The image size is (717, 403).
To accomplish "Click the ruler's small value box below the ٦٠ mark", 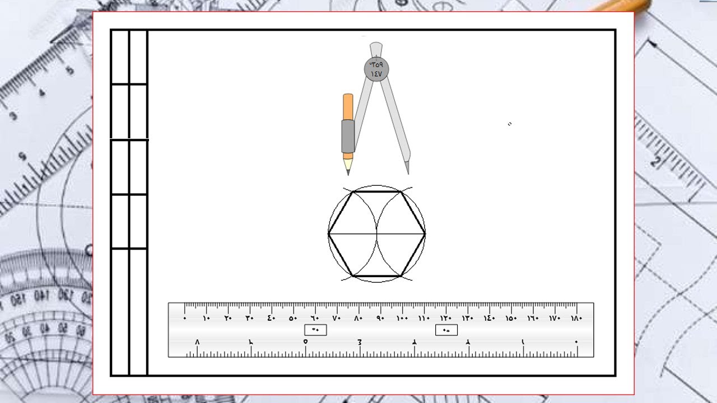I will point(315,330).
